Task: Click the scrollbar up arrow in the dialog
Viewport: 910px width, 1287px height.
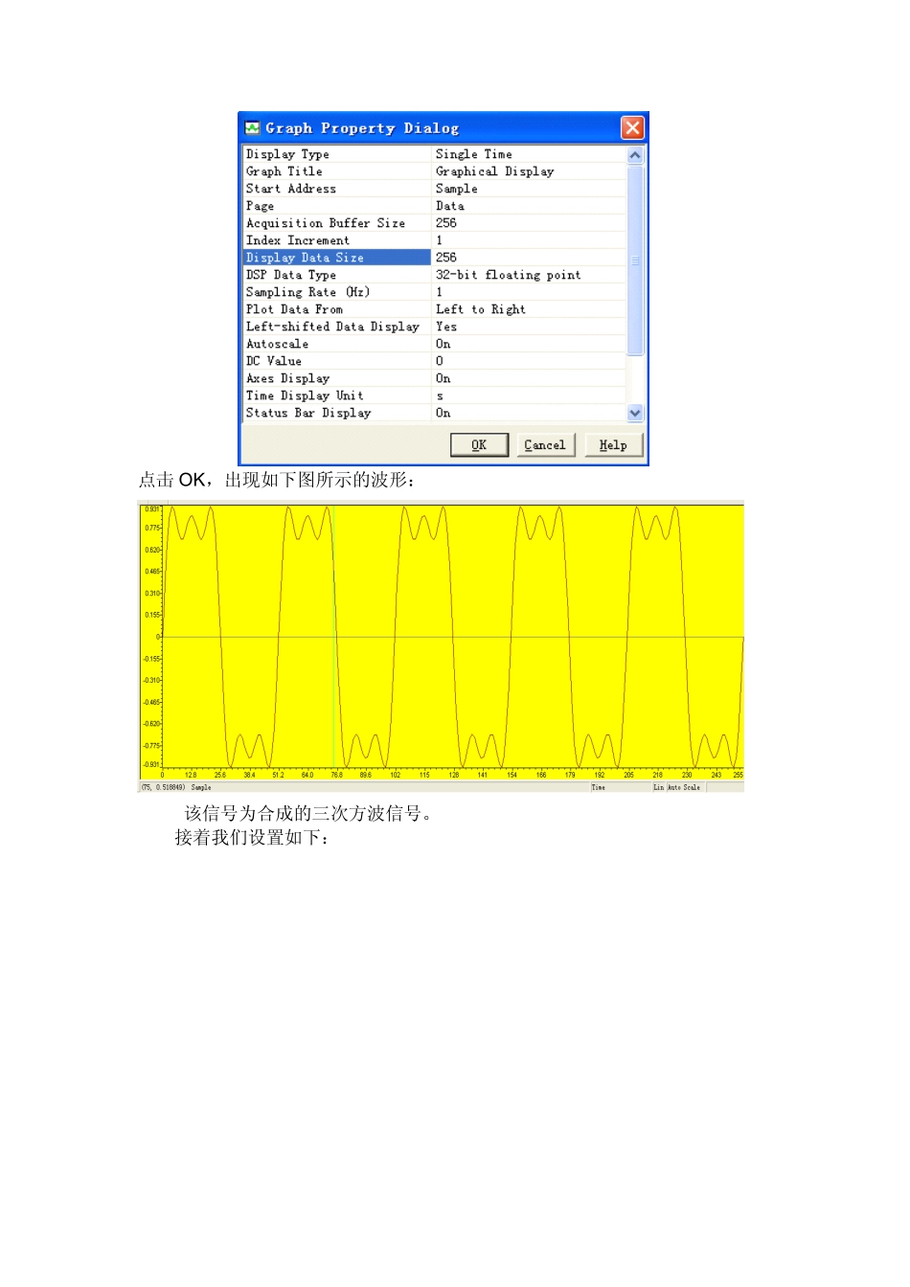Action: point(633,154)
